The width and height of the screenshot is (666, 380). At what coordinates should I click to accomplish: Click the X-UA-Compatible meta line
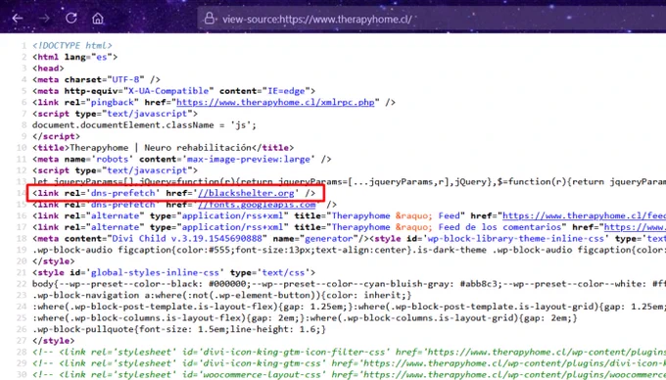tap(173, 91)
